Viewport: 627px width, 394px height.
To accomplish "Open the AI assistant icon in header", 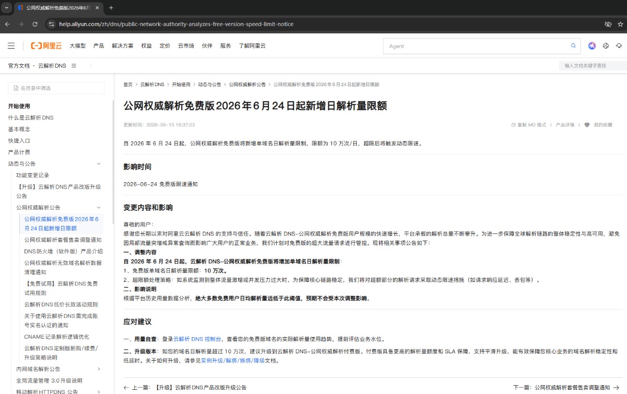I will [x=592, y=46].
